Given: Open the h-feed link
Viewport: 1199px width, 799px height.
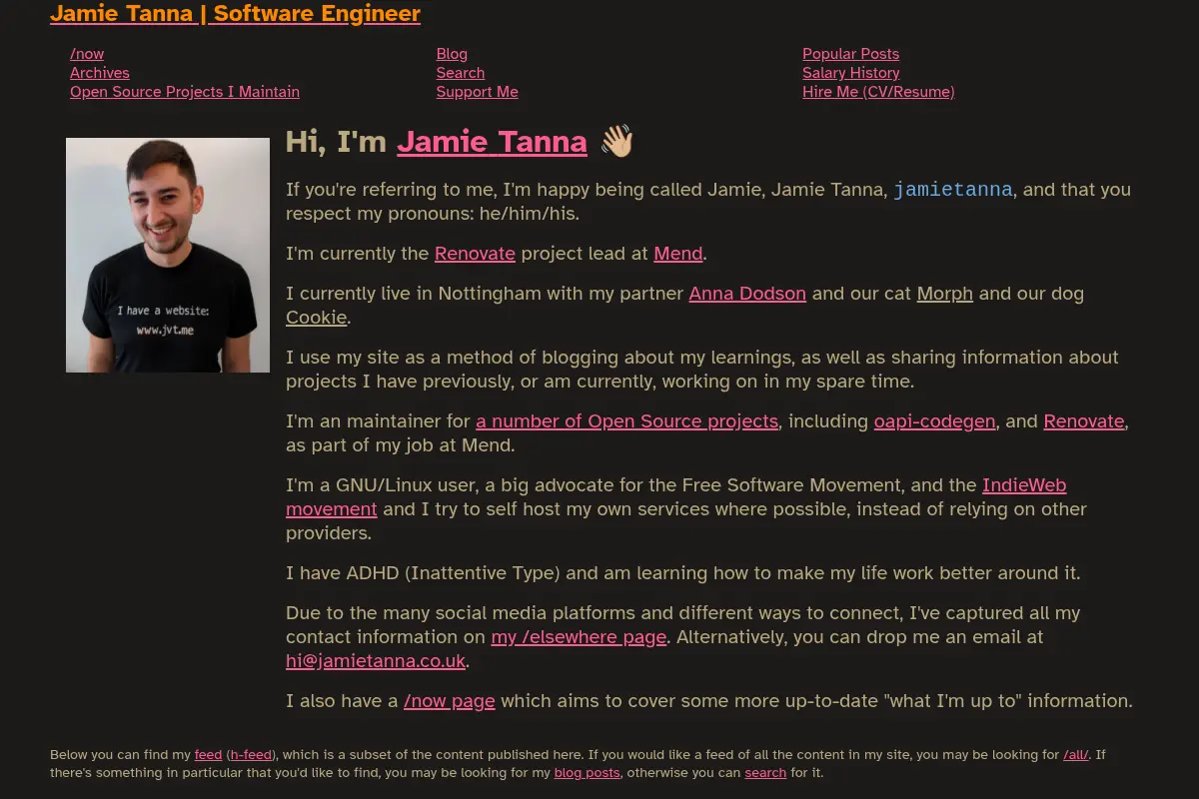Looking at the screenshot, I should (252, 755).
